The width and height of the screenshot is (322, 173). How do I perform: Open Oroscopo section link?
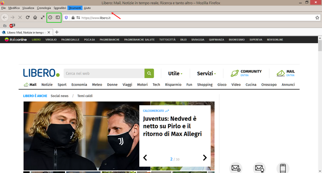269,84
